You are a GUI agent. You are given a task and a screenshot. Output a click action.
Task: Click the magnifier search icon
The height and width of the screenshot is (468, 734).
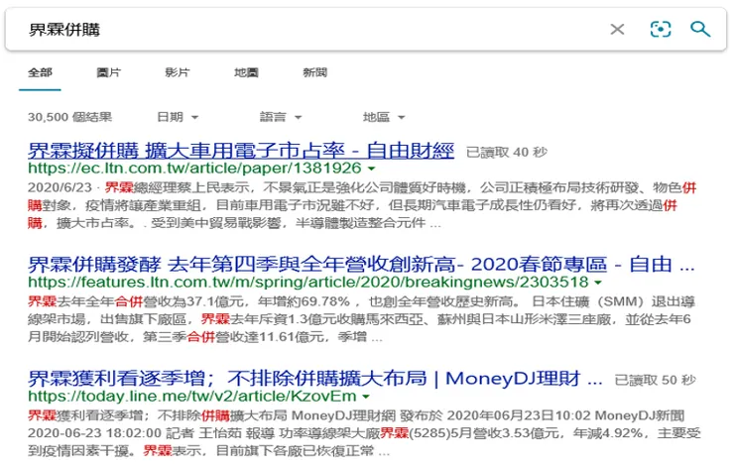[x=700, y=29]
